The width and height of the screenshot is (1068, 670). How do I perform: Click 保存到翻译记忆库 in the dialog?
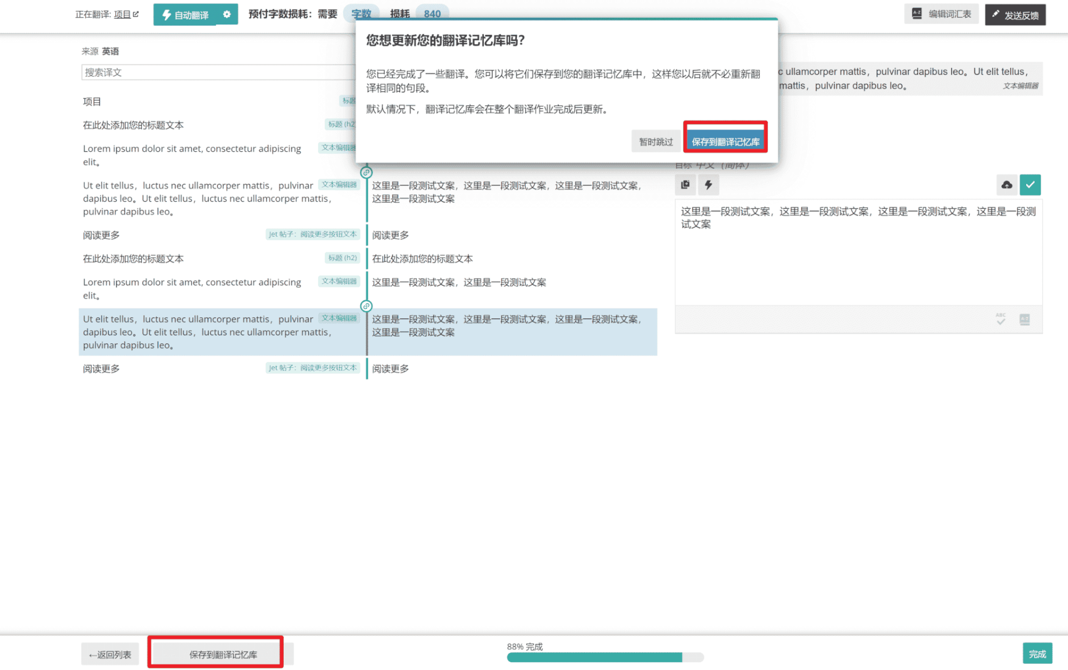[725, 141]
